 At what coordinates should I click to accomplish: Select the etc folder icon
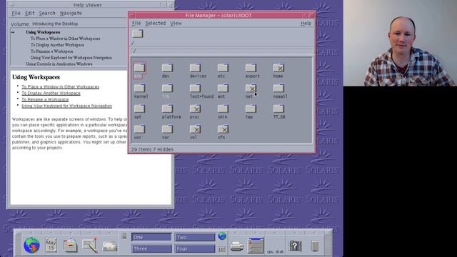(223, 69)
